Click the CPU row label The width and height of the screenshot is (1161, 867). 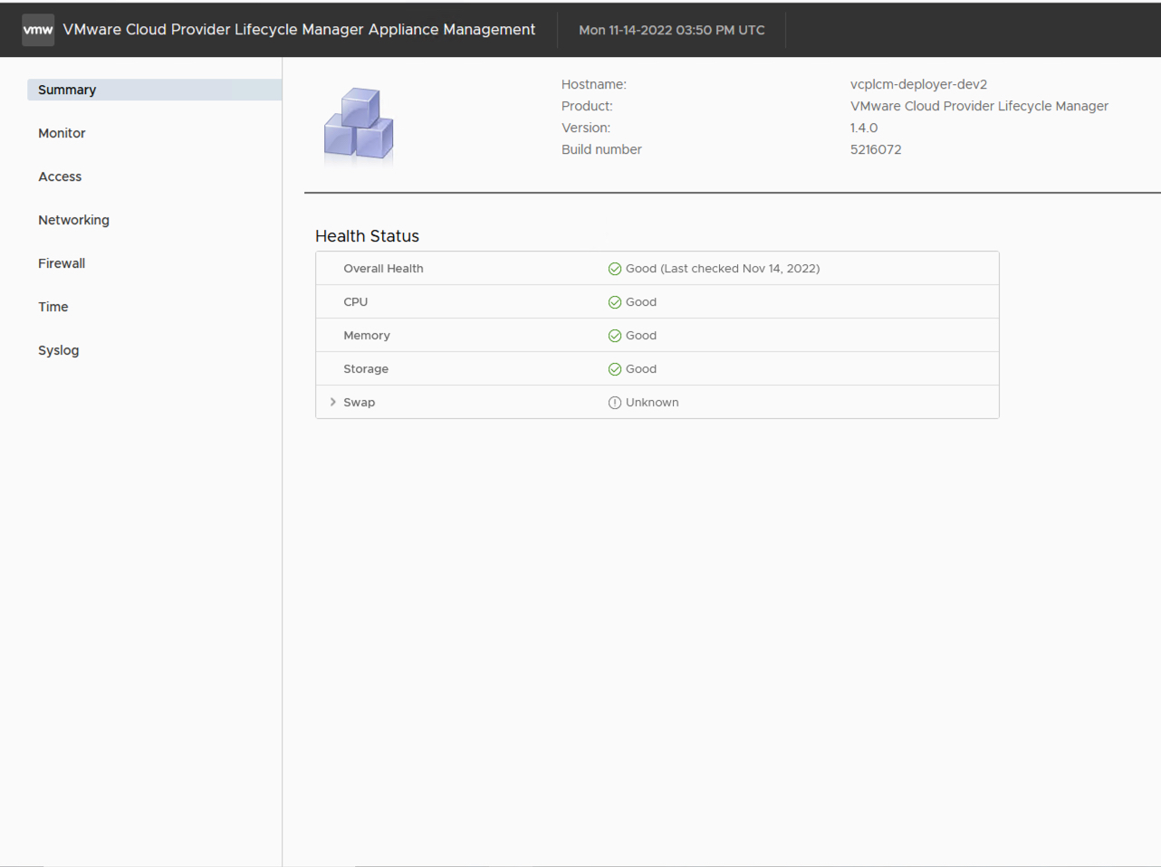coord(356,302)
